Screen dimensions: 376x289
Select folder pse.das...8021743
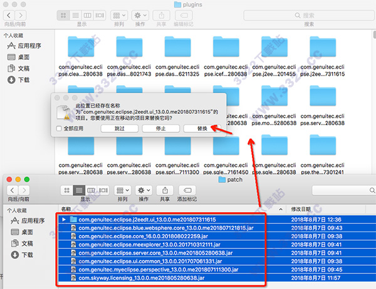[x=129, y=56]
